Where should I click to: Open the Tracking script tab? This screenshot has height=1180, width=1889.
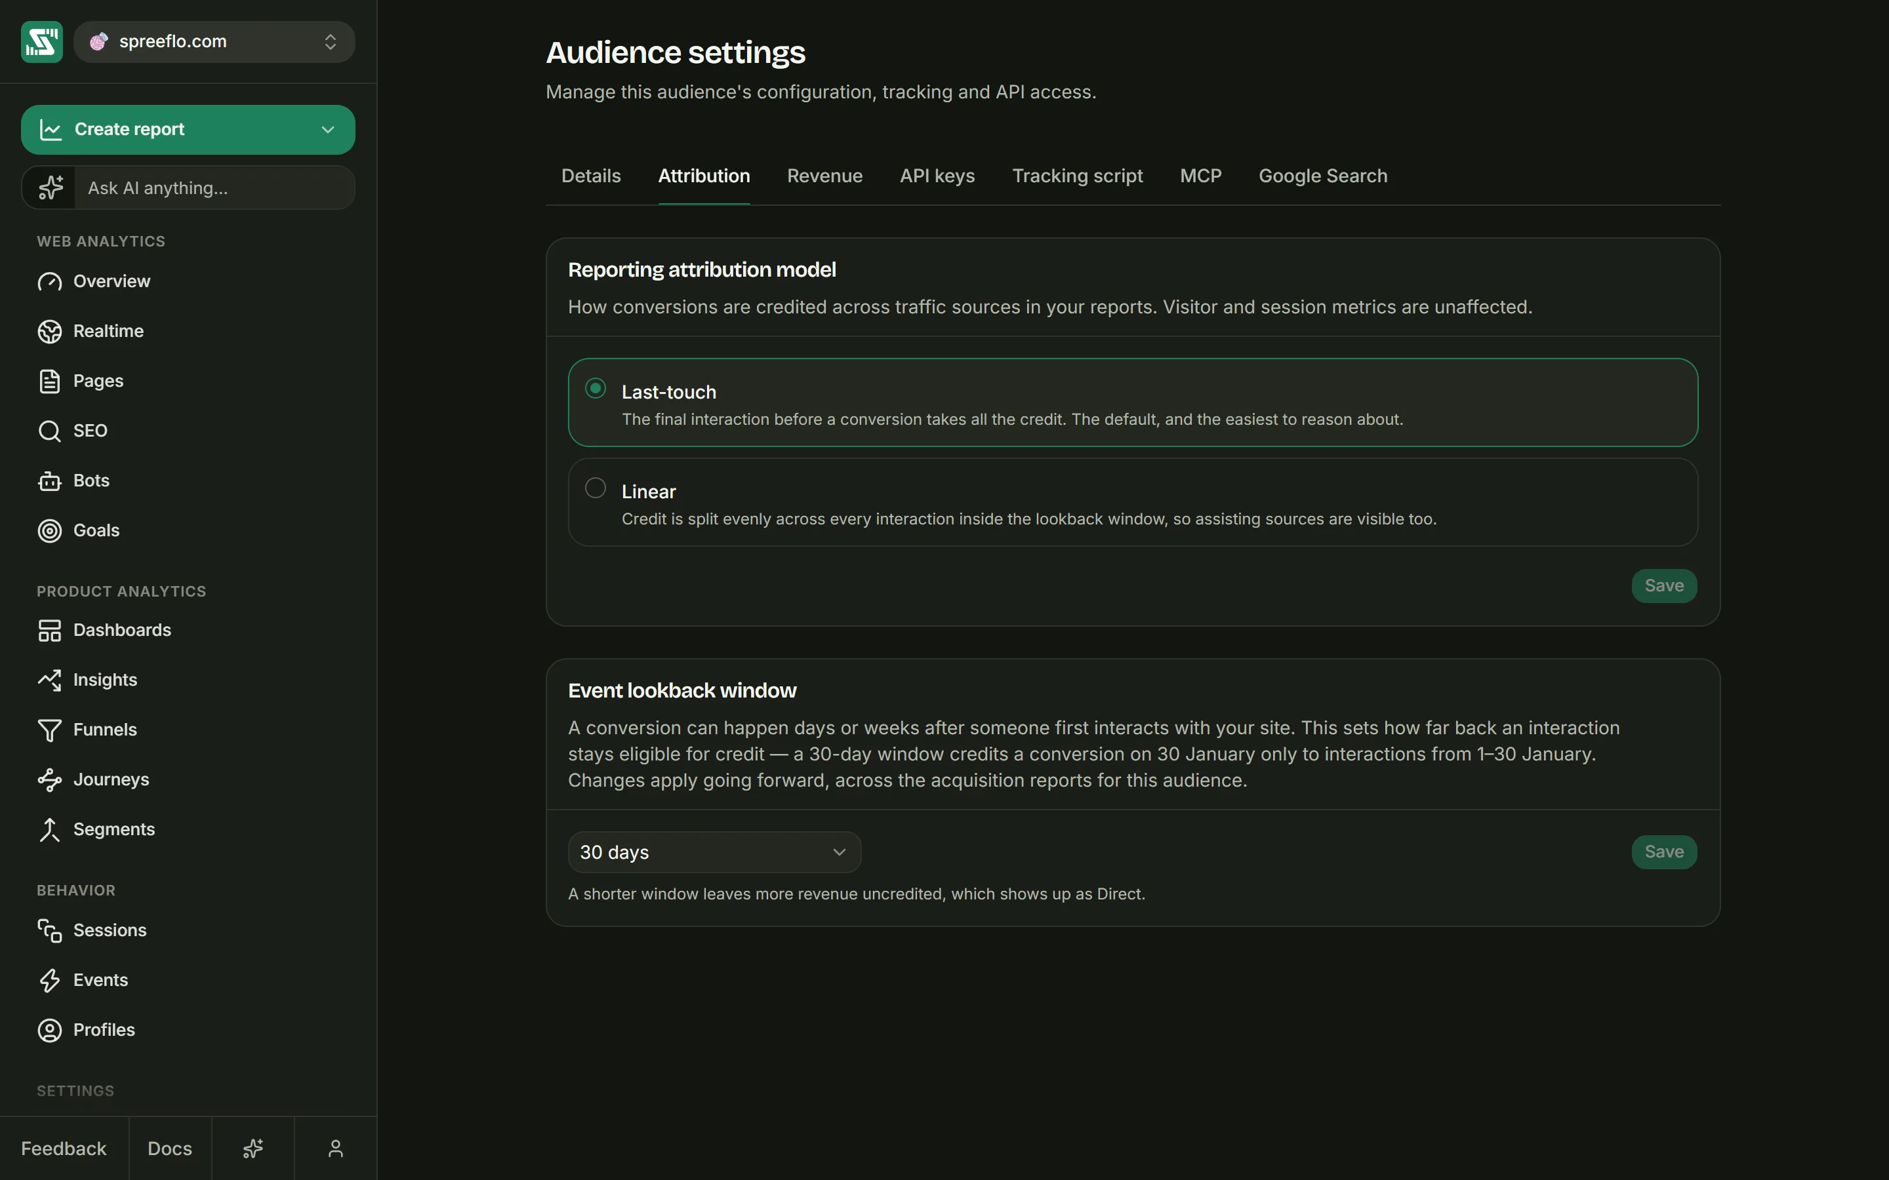[1077, 176]
